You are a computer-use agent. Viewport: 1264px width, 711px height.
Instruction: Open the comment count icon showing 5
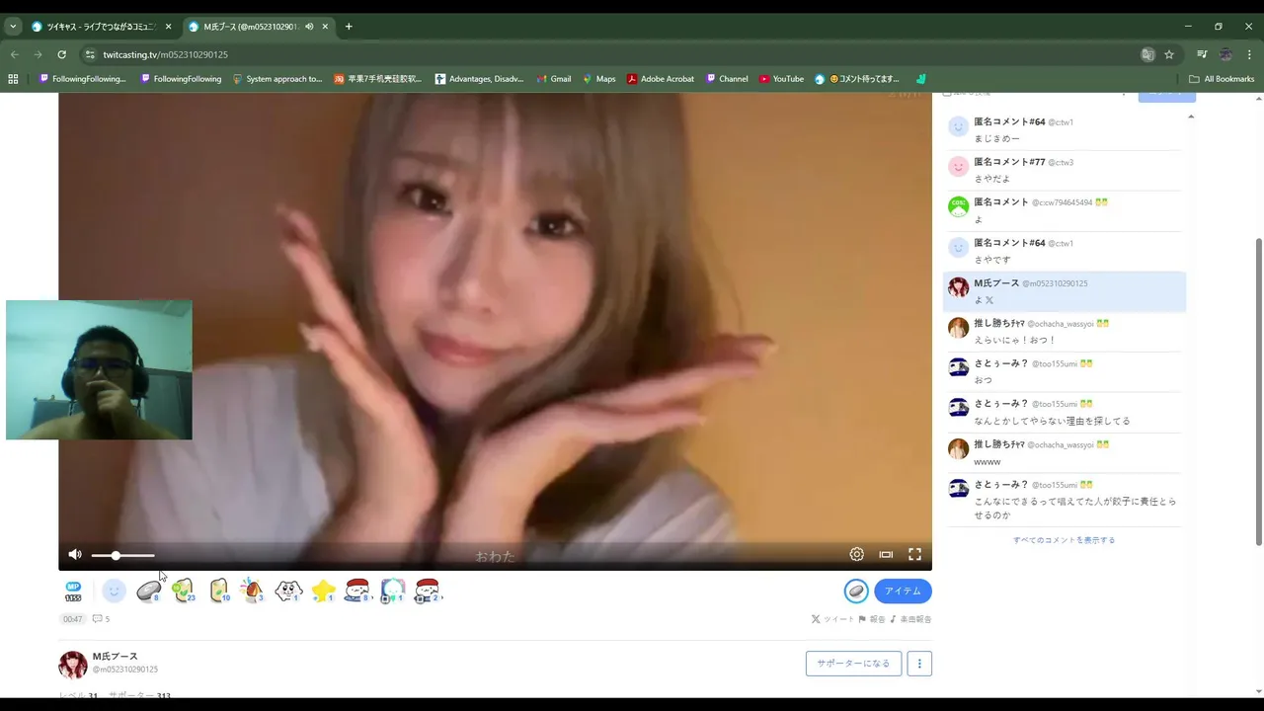[x=101, y=619]
